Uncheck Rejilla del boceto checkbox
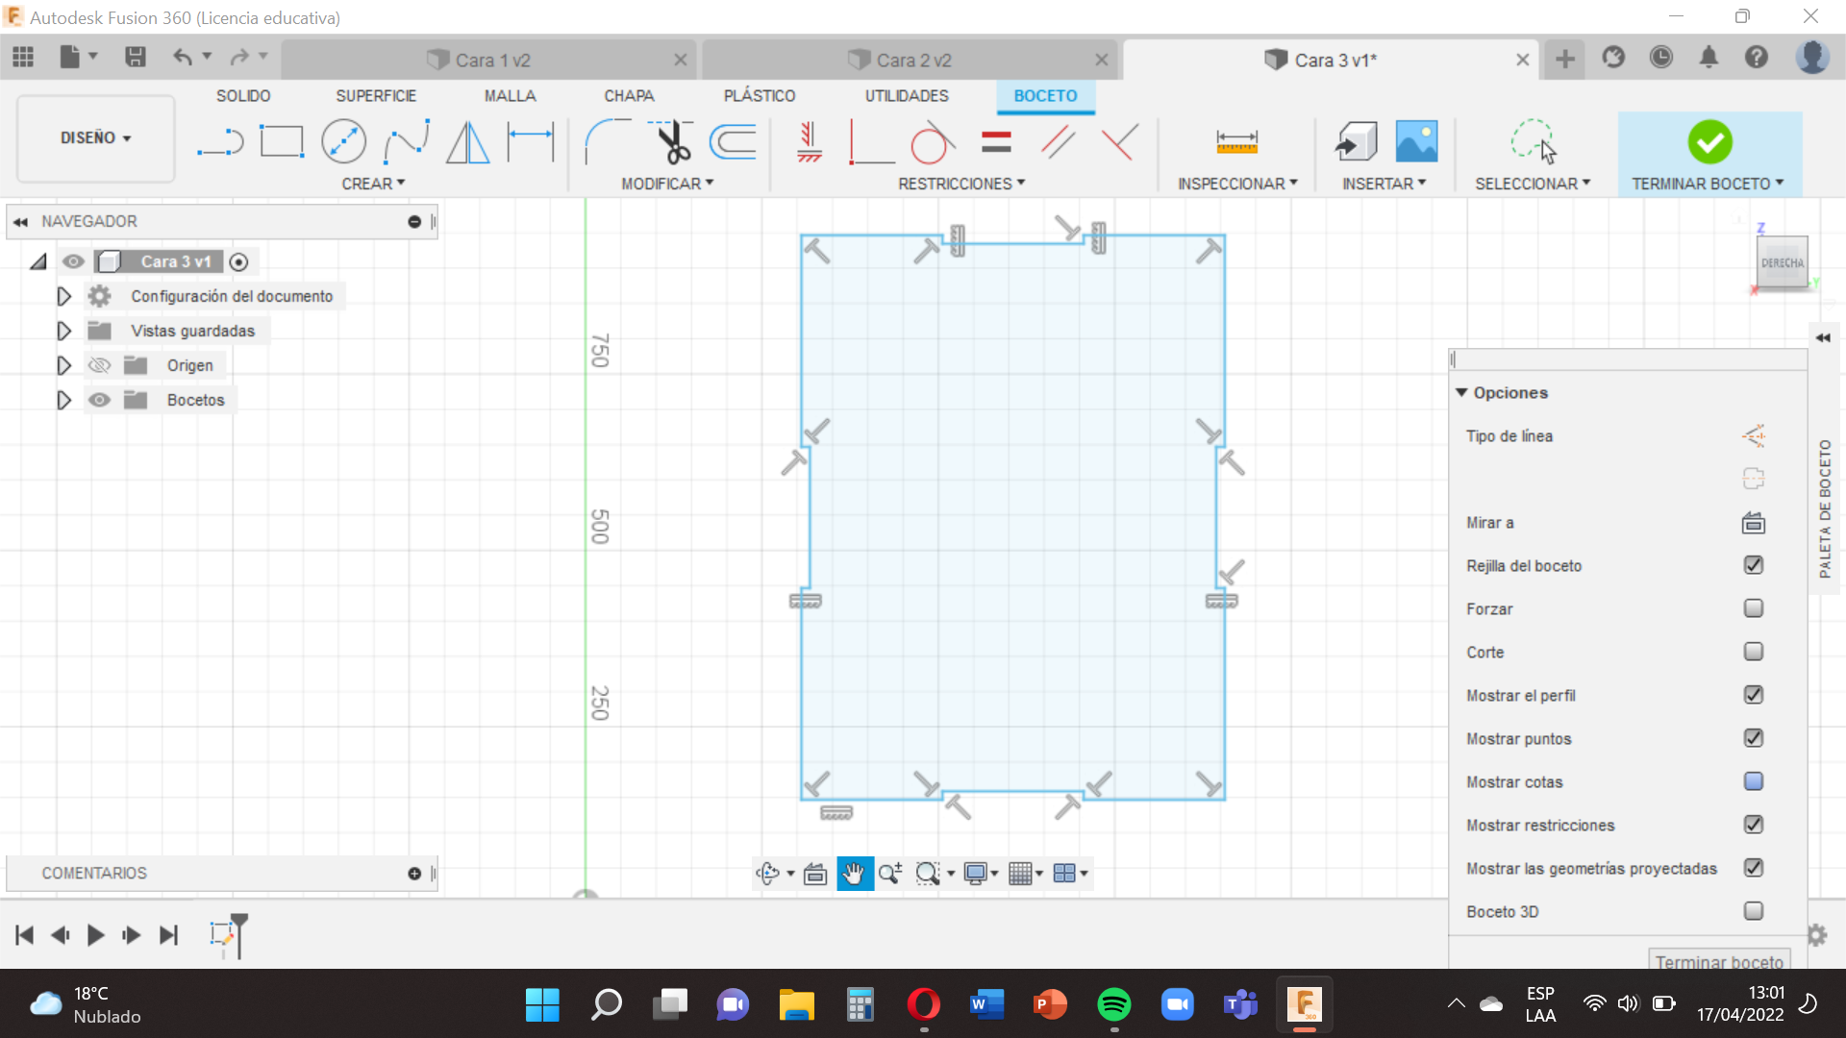This screenshot has height=1038, width=1846. click(x=1753, y=565)
